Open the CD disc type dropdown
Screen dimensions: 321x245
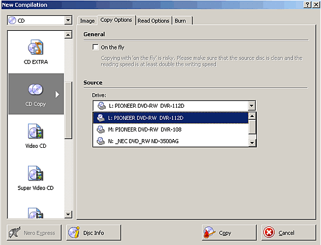[x=68, y=20]
